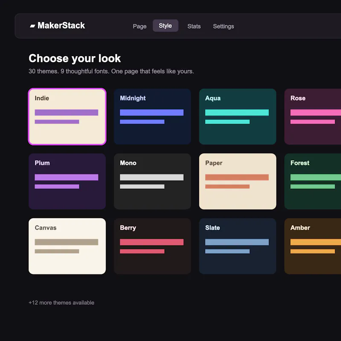The height and width of the screenshot is (341, 341).
Task: Select the Style tab
Action: [x=165, y=26]
